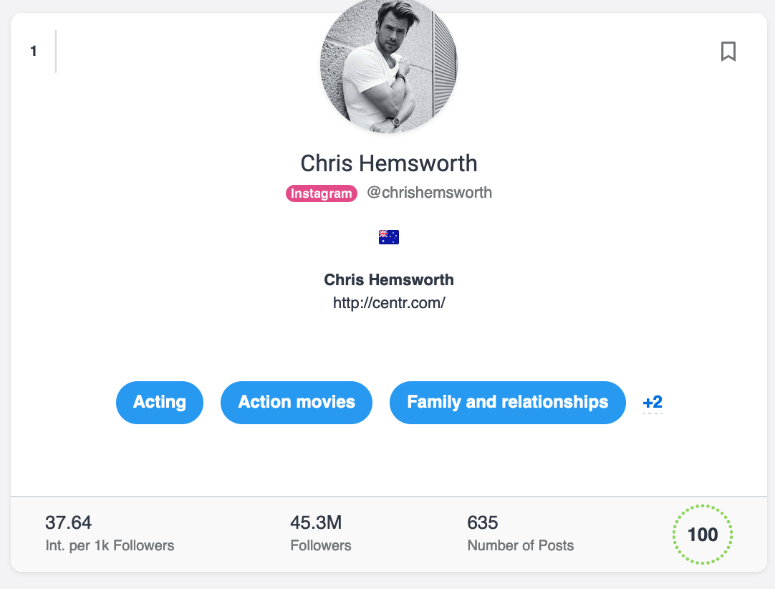This screenshot has height=589, width=775.
Task: Click the Int. per 1k Followers label
Action: tap(110, 546)
